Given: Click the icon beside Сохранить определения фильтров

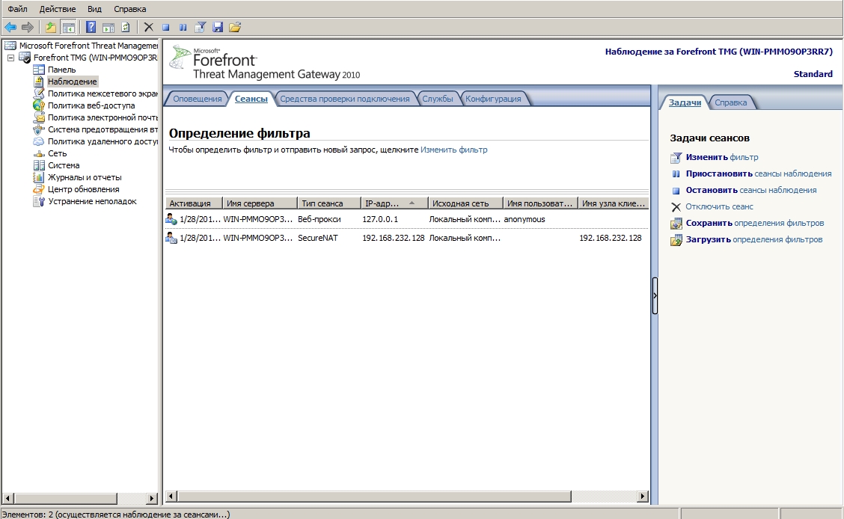Looking at the screenshot, I should pos(676,223).
